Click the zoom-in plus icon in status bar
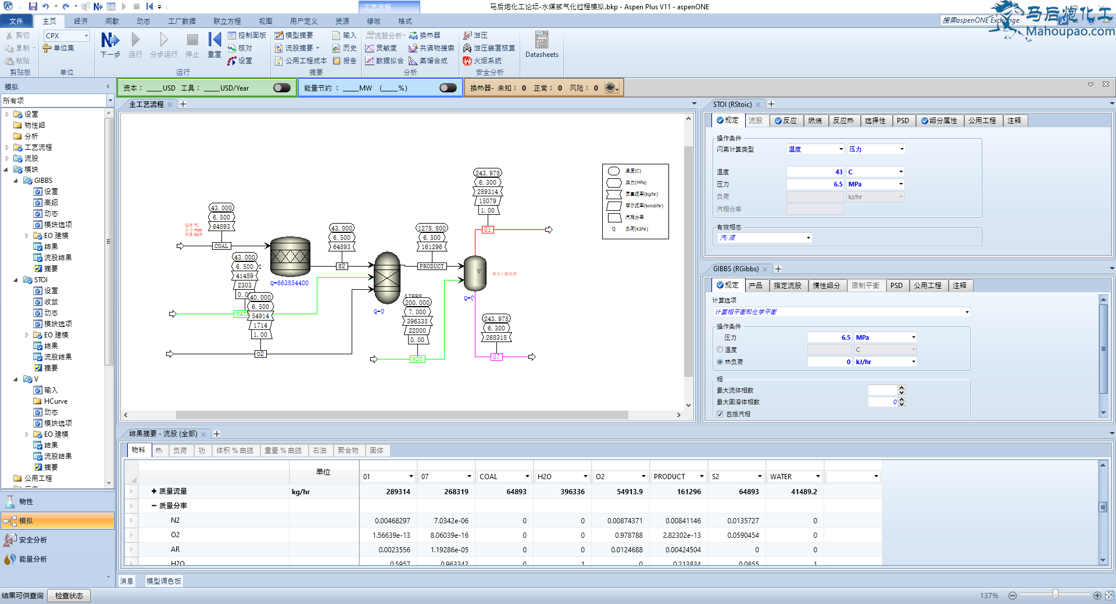 tap(1097, 595)
